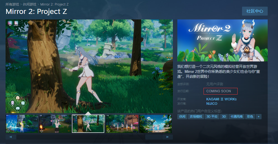Screen dimensions: 278x144
Task: Show the wooden house group thumbnail
Action: [122, 124]
